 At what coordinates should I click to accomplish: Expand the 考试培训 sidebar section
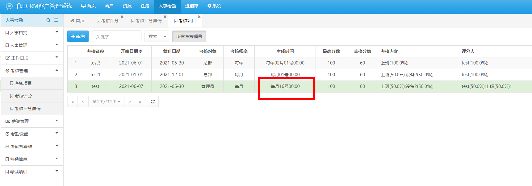pos(32,172)
